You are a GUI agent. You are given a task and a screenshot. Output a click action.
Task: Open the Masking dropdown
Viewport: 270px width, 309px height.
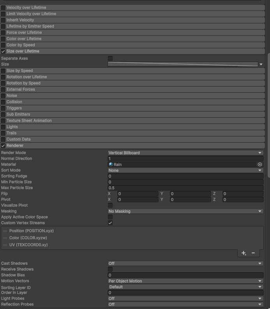(x=185, y=211)
